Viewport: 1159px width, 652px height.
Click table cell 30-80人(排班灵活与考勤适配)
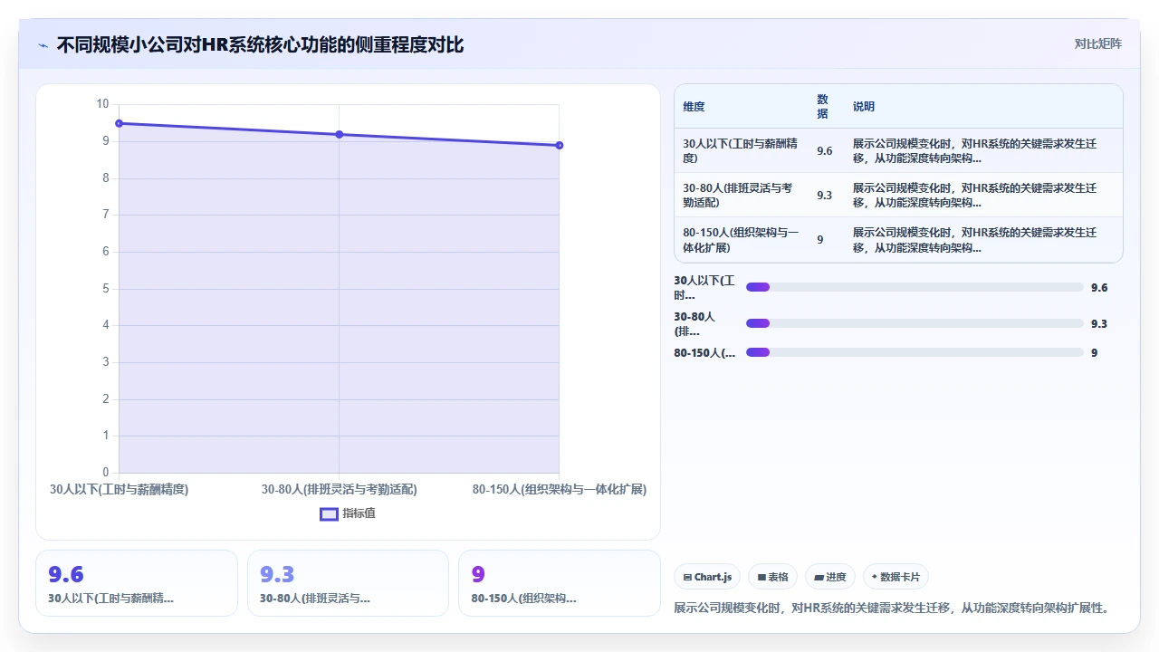point(741,195)
